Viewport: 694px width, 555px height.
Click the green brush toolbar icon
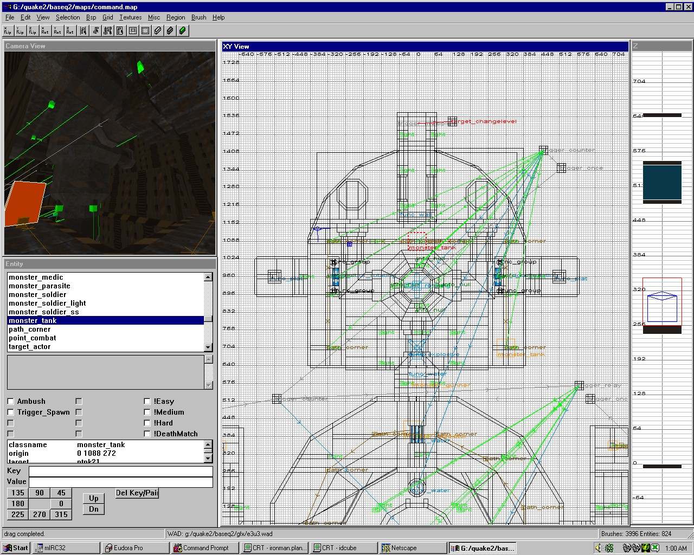[183, 31]
